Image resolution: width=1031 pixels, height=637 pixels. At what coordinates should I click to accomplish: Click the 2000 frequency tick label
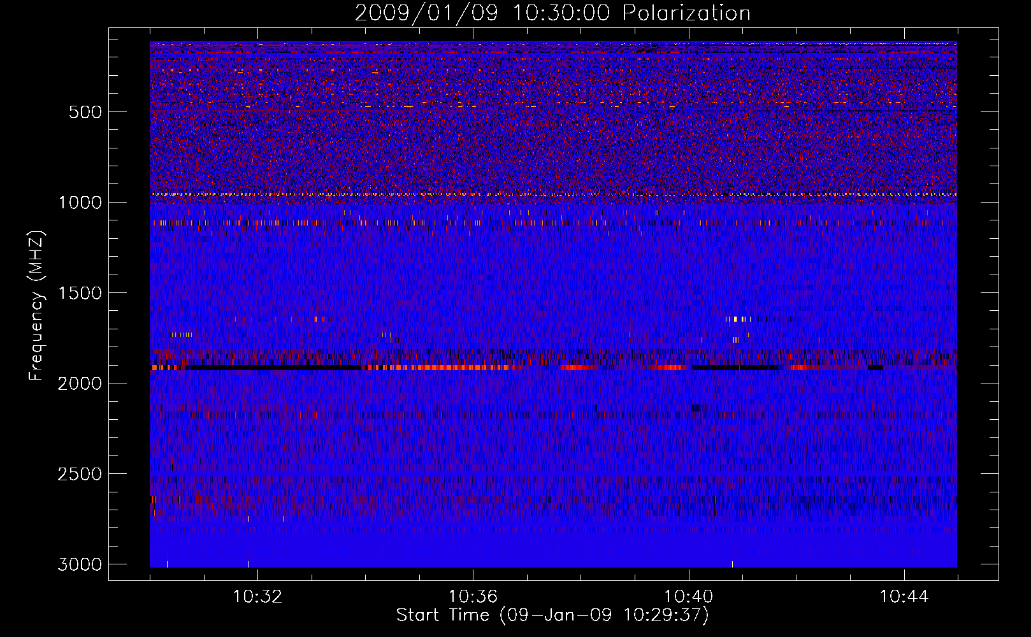[x=80, y=383]
